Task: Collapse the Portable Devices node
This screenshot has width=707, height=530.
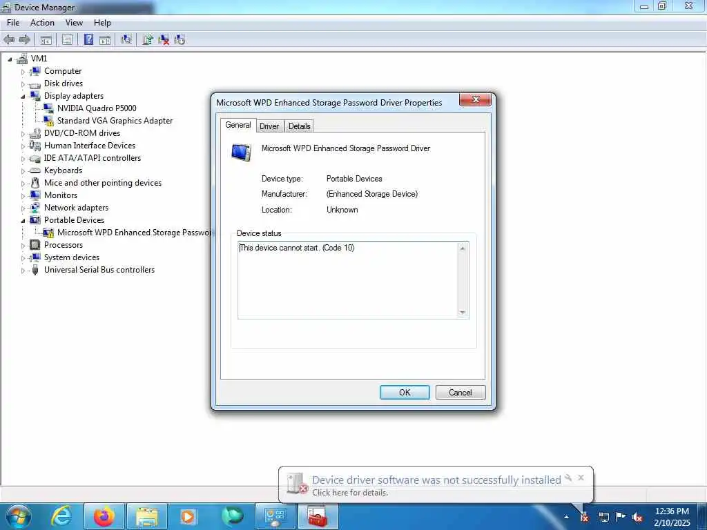Action: [23, 221]
